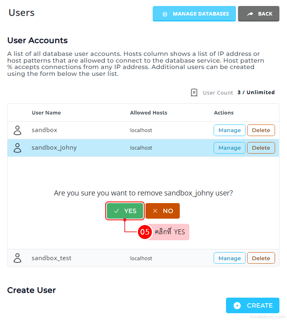Image resolution: width=287 pixels, height=320 pixels.
Task: Click the checkmark icon on YES button
Action: [x=116, y=211]
